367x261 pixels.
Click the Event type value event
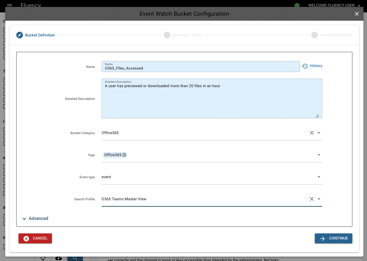click(106, 177)
